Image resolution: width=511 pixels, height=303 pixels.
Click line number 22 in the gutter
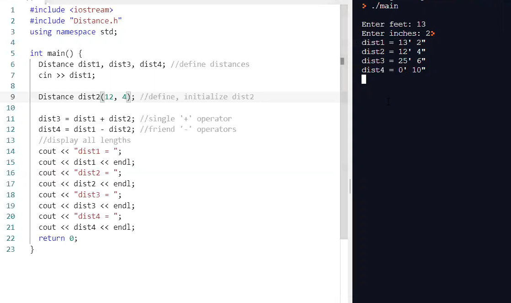11,238
